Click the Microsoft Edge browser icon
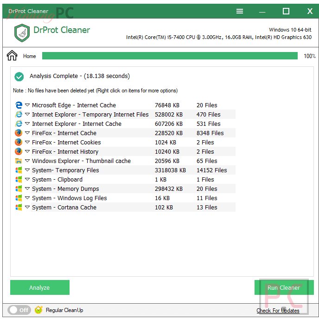The image size is (319, 319). (19, 105)
